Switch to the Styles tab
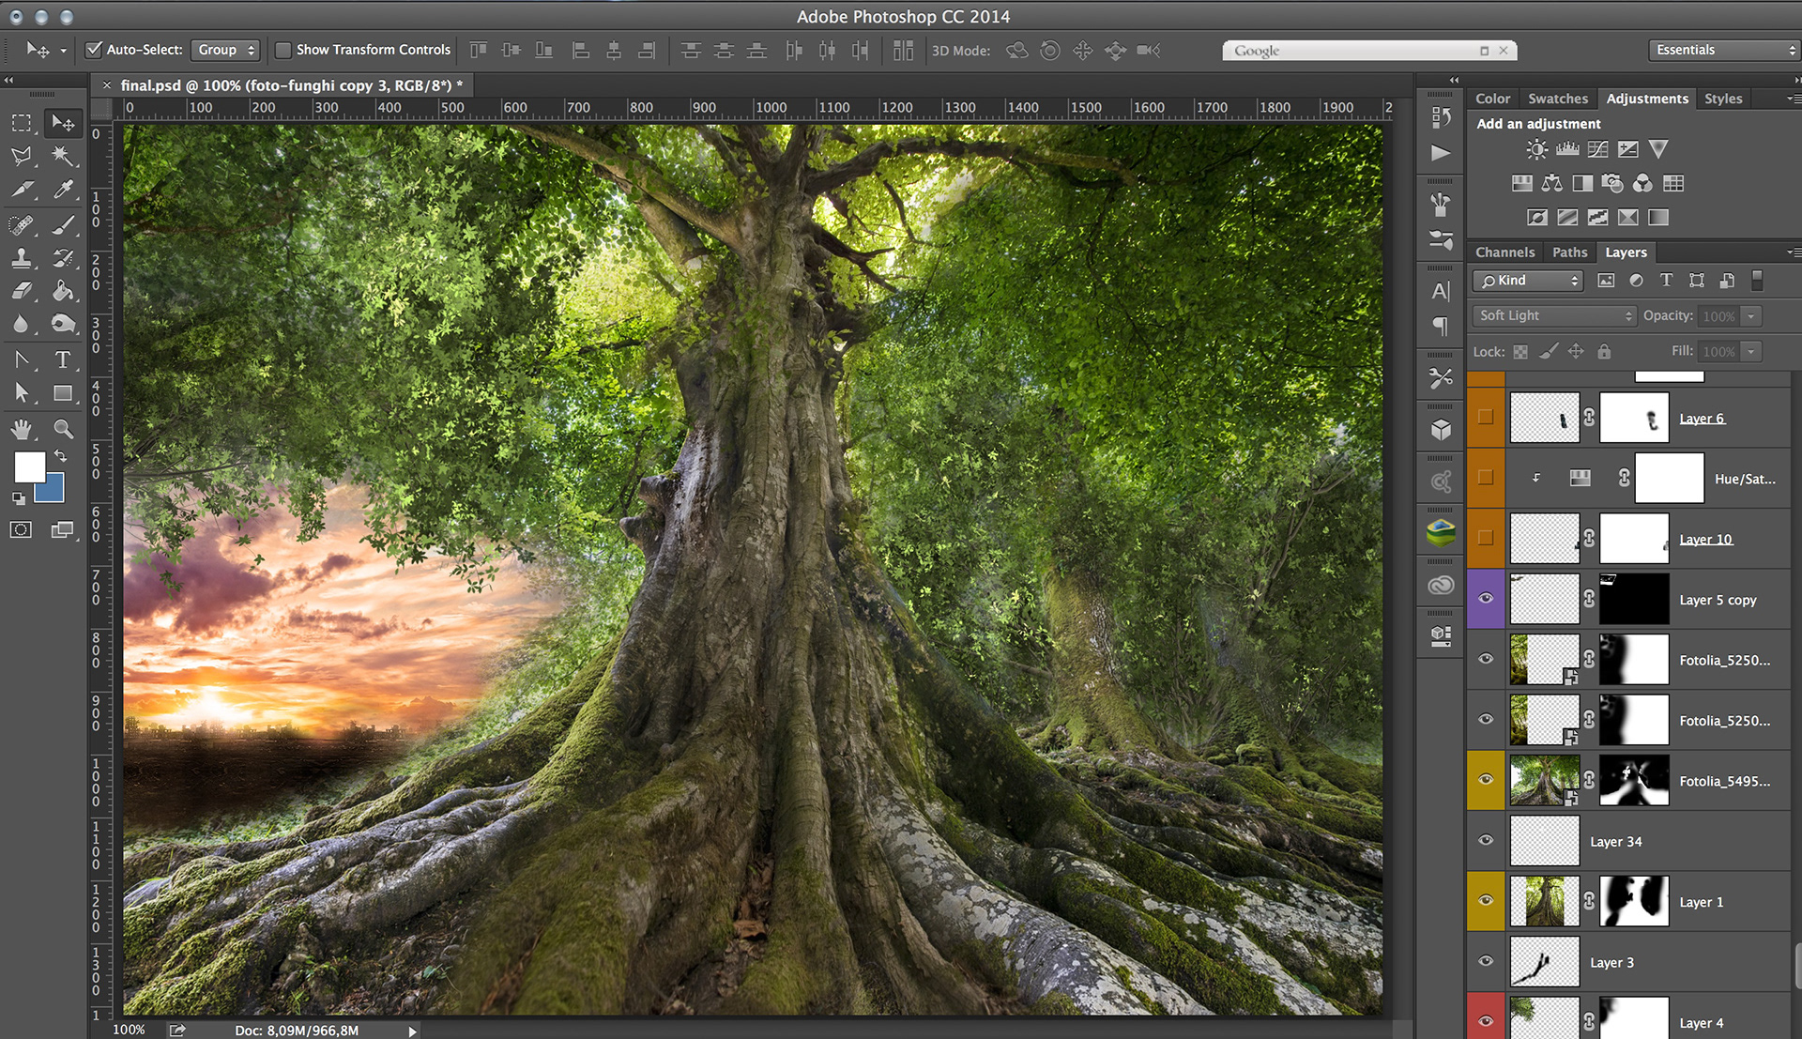The height and width of the screenshot is (1039, 1802). click(x=1723, y=99)
